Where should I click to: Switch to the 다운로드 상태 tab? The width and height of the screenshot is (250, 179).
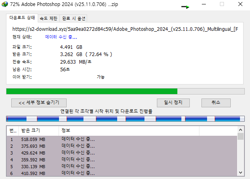point(22,18)
